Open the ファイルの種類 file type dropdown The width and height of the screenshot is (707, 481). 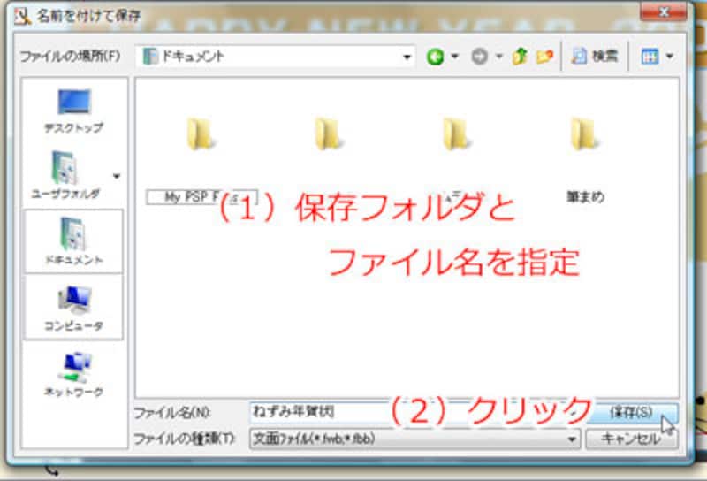(x=414, y=439)
